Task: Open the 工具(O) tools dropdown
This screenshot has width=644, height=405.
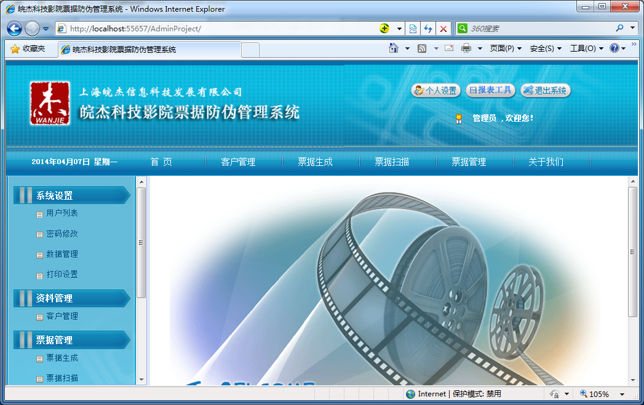Action: (x=586, y=49)
